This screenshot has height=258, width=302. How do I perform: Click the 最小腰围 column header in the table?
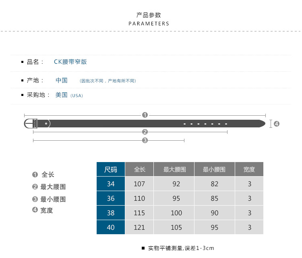tap(214, 169)
